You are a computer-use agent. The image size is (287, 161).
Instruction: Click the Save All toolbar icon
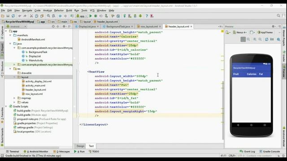(8, 16)
